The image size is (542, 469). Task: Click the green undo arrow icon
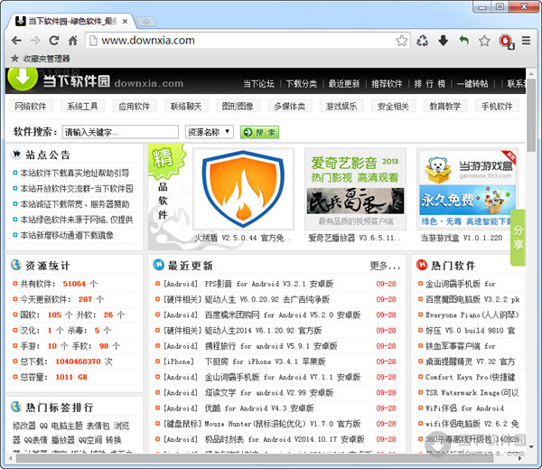(x=464, y=41)
